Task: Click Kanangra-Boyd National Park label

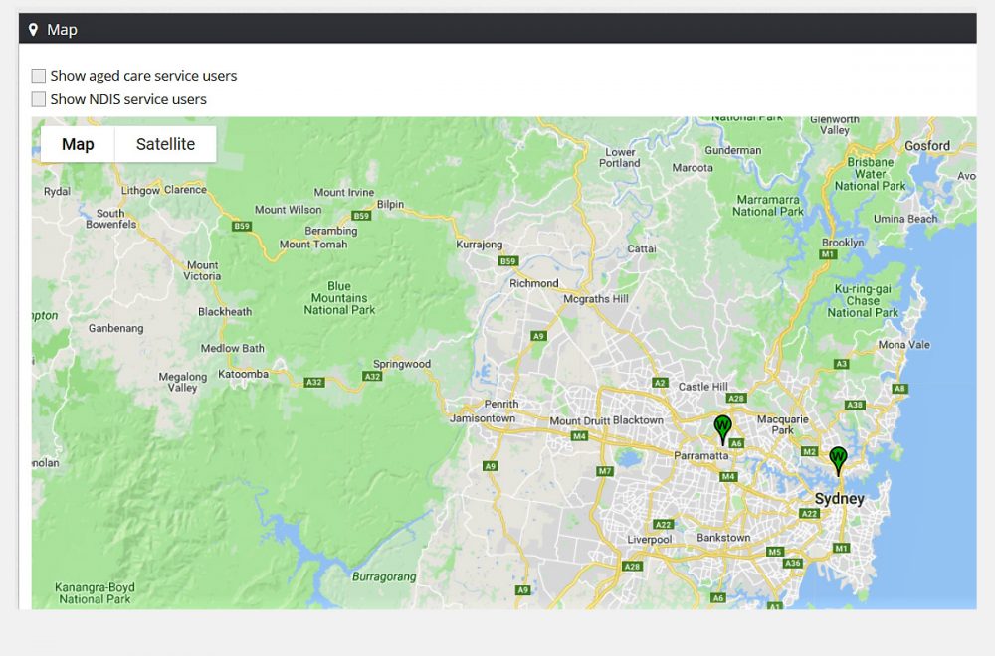Action: tap(95, 593)
